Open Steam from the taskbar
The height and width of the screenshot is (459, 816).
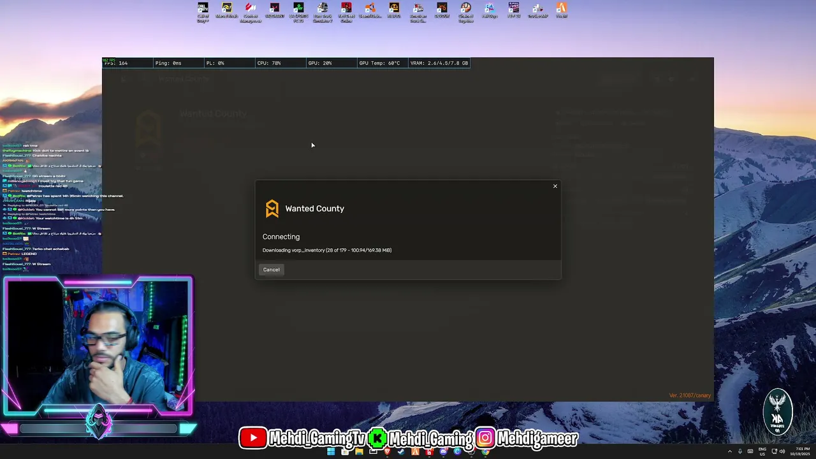click(x=401, y=452)
